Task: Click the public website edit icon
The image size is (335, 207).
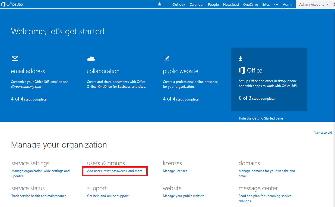Action: (166, 58)
